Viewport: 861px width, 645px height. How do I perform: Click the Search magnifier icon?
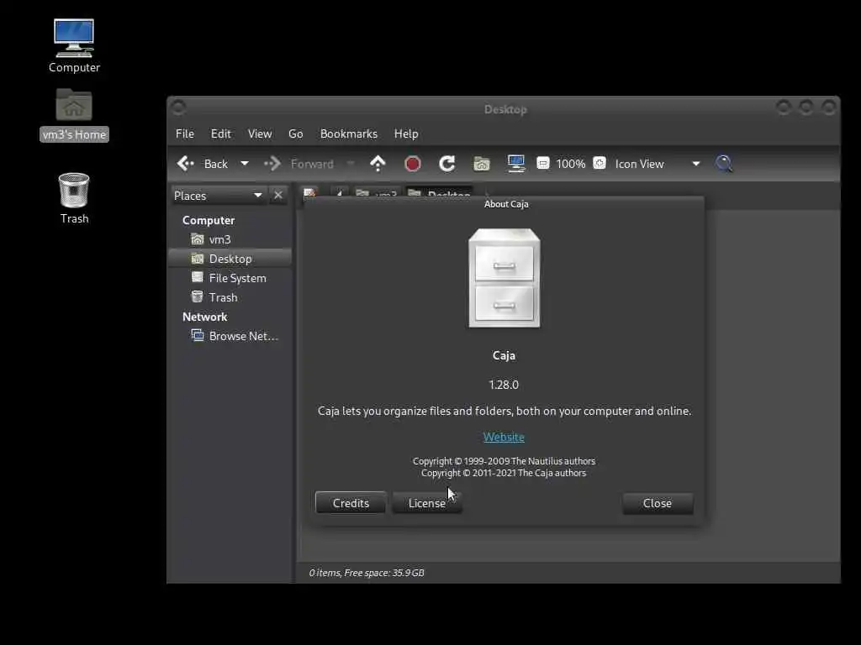pyautogui.click(x=724, y=164)
